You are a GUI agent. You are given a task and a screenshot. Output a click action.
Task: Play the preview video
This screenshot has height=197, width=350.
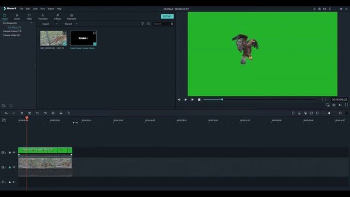[x=192, y=100]
